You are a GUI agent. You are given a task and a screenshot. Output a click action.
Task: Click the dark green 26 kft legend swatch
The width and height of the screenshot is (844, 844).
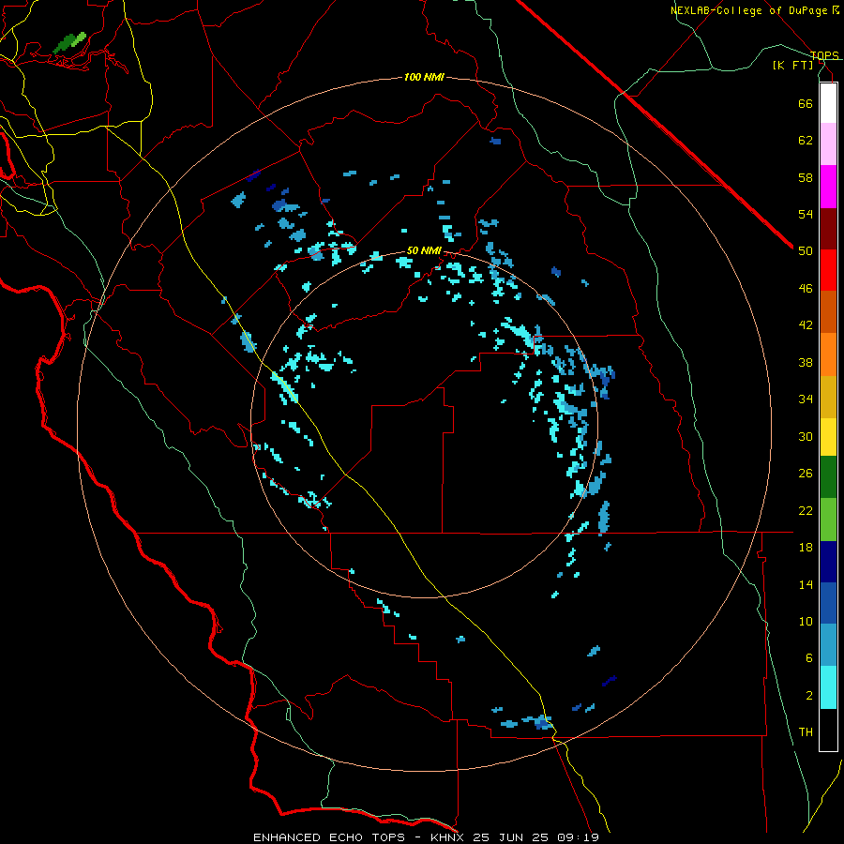tap(828, 477)
